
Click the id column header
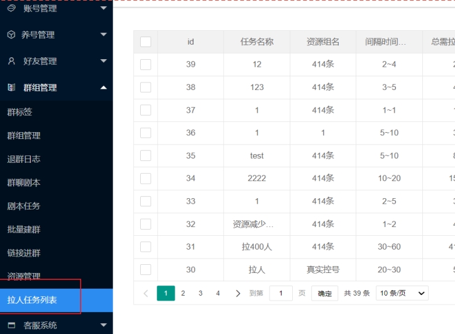(x=190, y=42)
